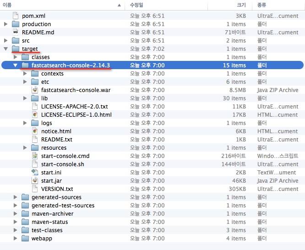Viewport: 305px width, 250px height.
Task: Click the LICENSE-ECLIPSE-1.0.html Chrome icon
Action: pos(35,114)
